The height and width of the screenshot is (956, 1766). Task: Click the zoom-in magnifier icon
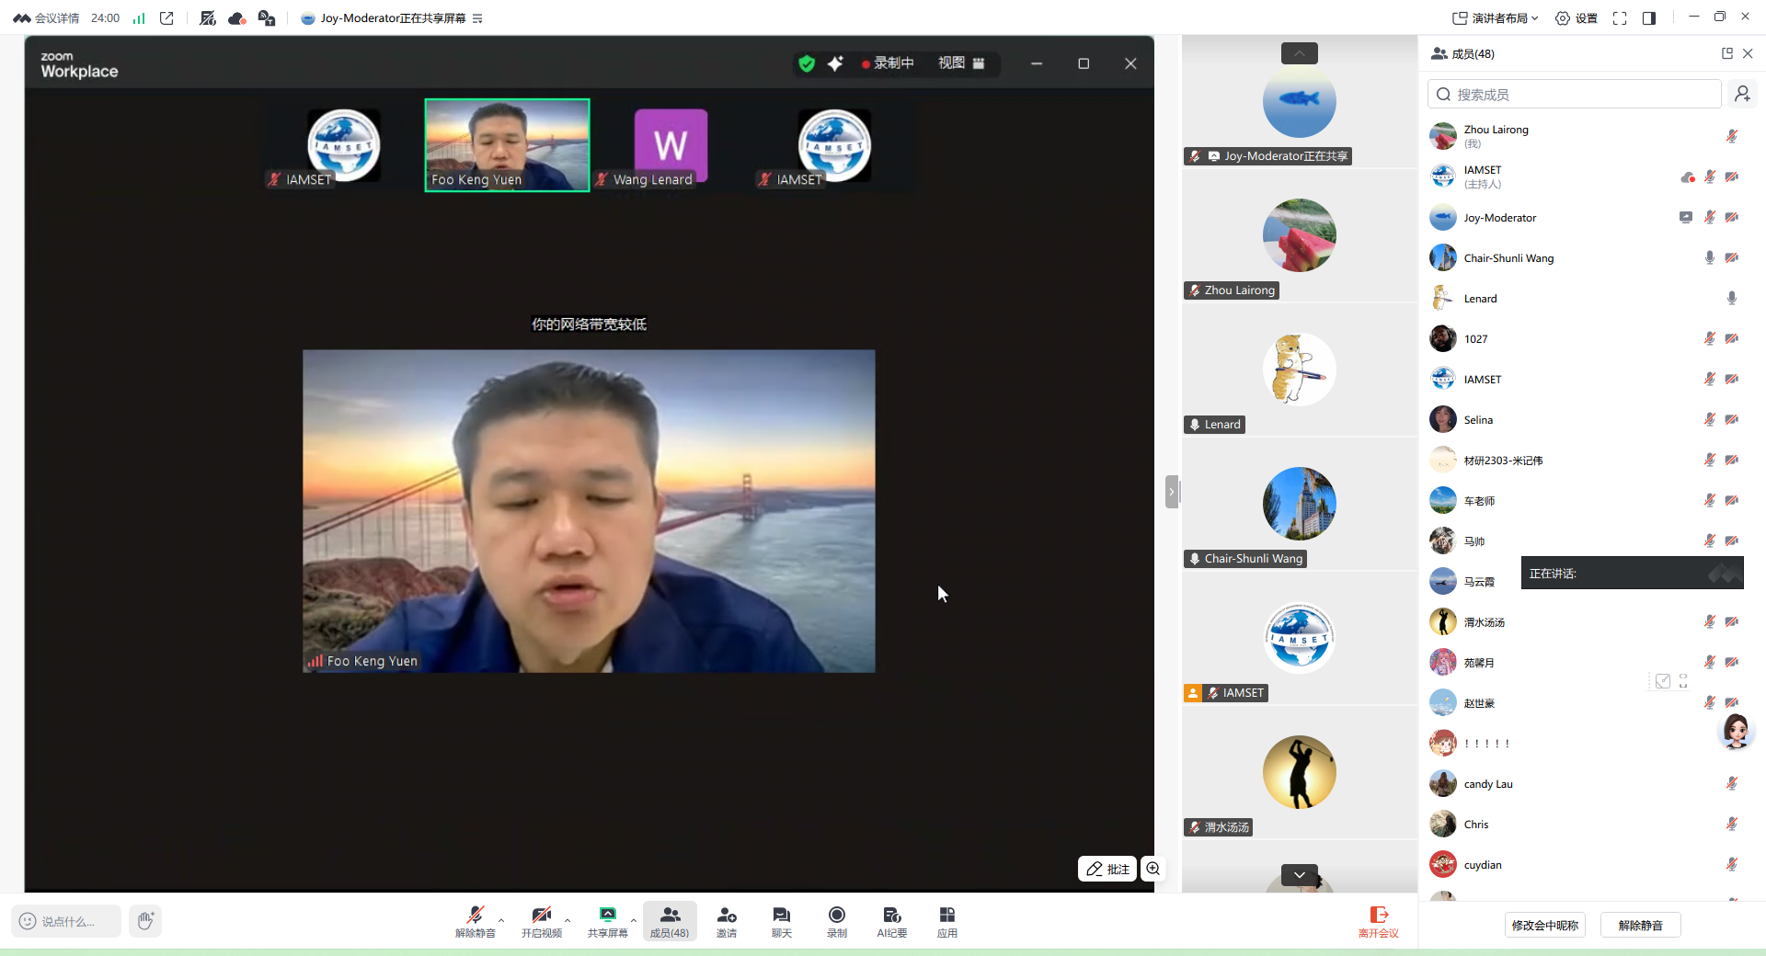(x=1153, y=869)
